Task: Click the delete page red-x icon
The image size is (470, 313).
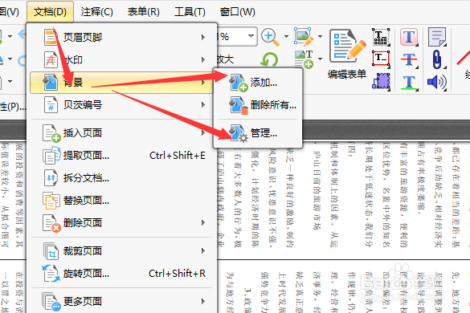Action: (51, 223)
